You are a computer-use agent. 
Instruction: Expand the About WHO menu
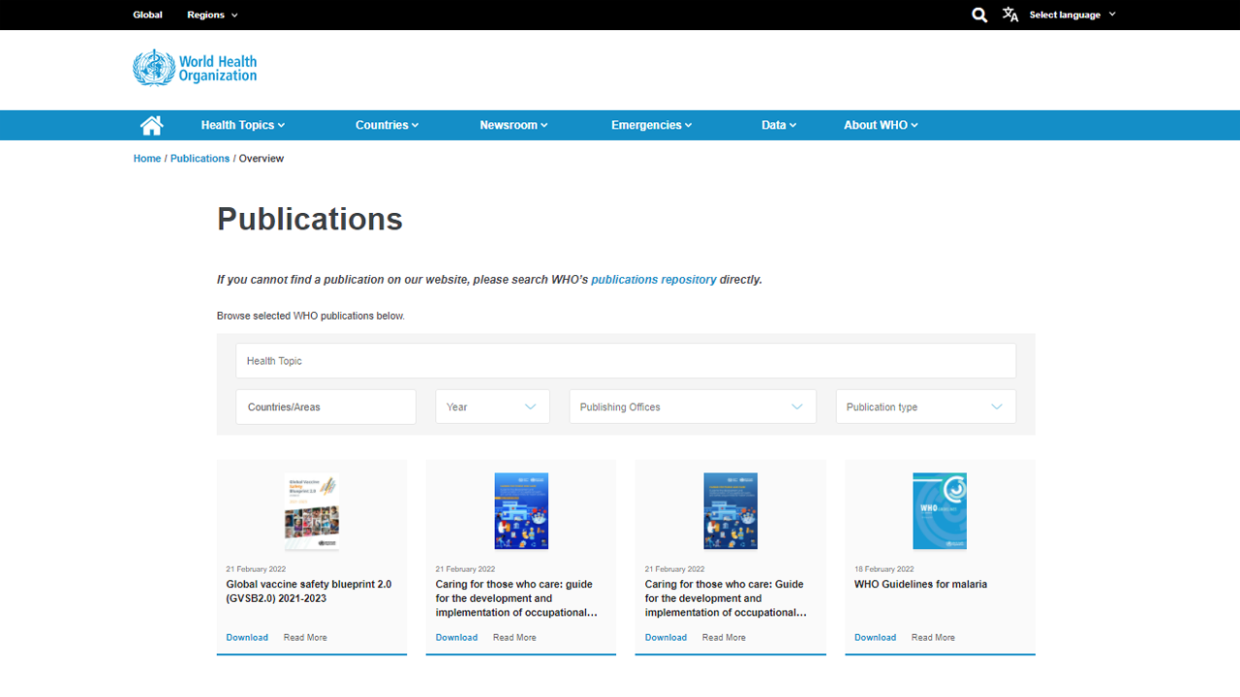[881, 125]
